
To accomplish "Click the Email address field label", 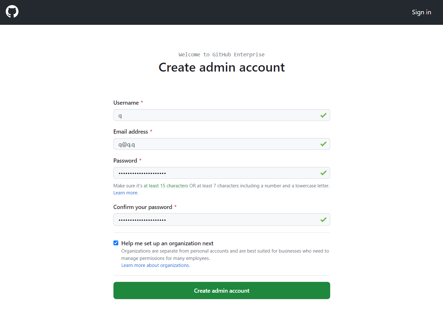I will (131, 132).
